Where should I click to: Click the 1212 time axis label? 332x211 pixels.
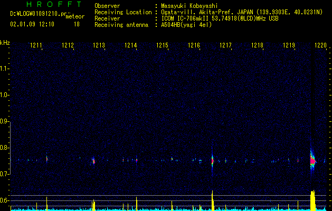tap(68, 45)
